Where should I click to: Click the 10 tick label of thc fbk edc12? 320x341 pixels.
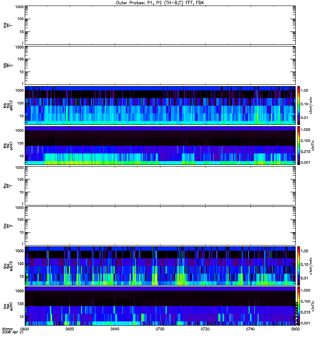pos(22,277)
